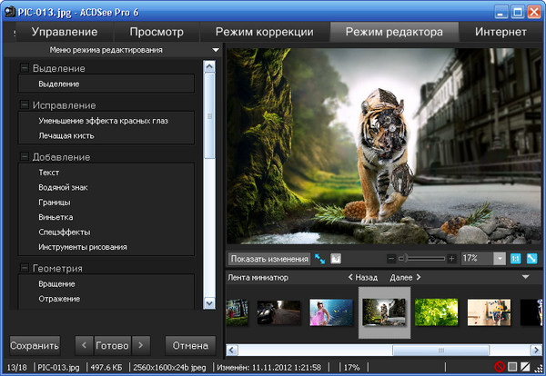The height and width of the screenshot is (376, 546).
Task: Open Меню режима редактирования dropdown
Action: pyautogui.click(x=215, y=50)
